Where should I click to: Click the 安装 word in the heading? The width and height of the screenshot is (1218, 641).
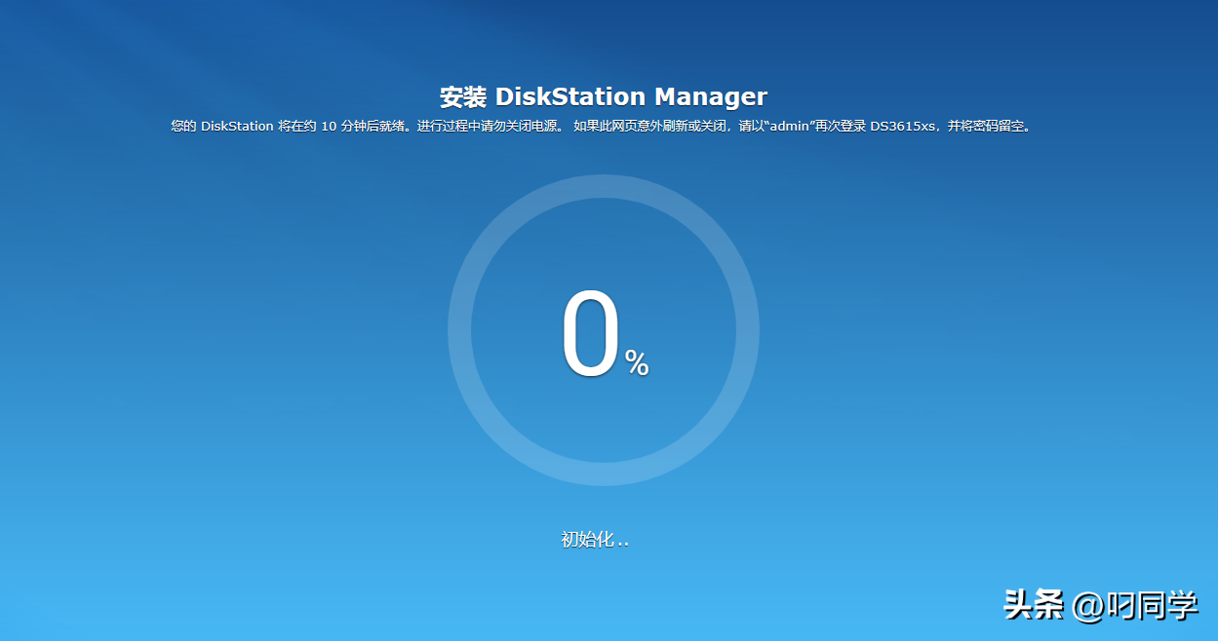tap(462, 96)
